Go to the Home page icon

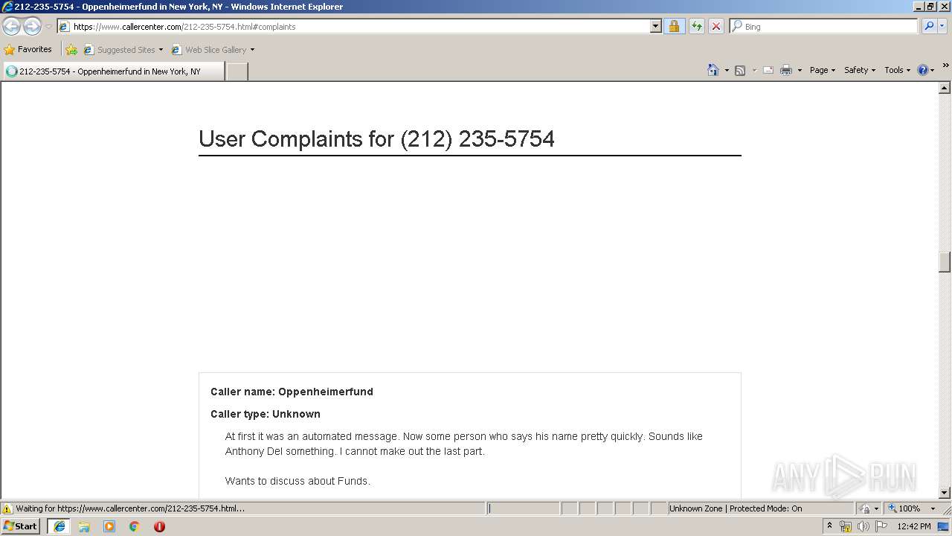713,70
